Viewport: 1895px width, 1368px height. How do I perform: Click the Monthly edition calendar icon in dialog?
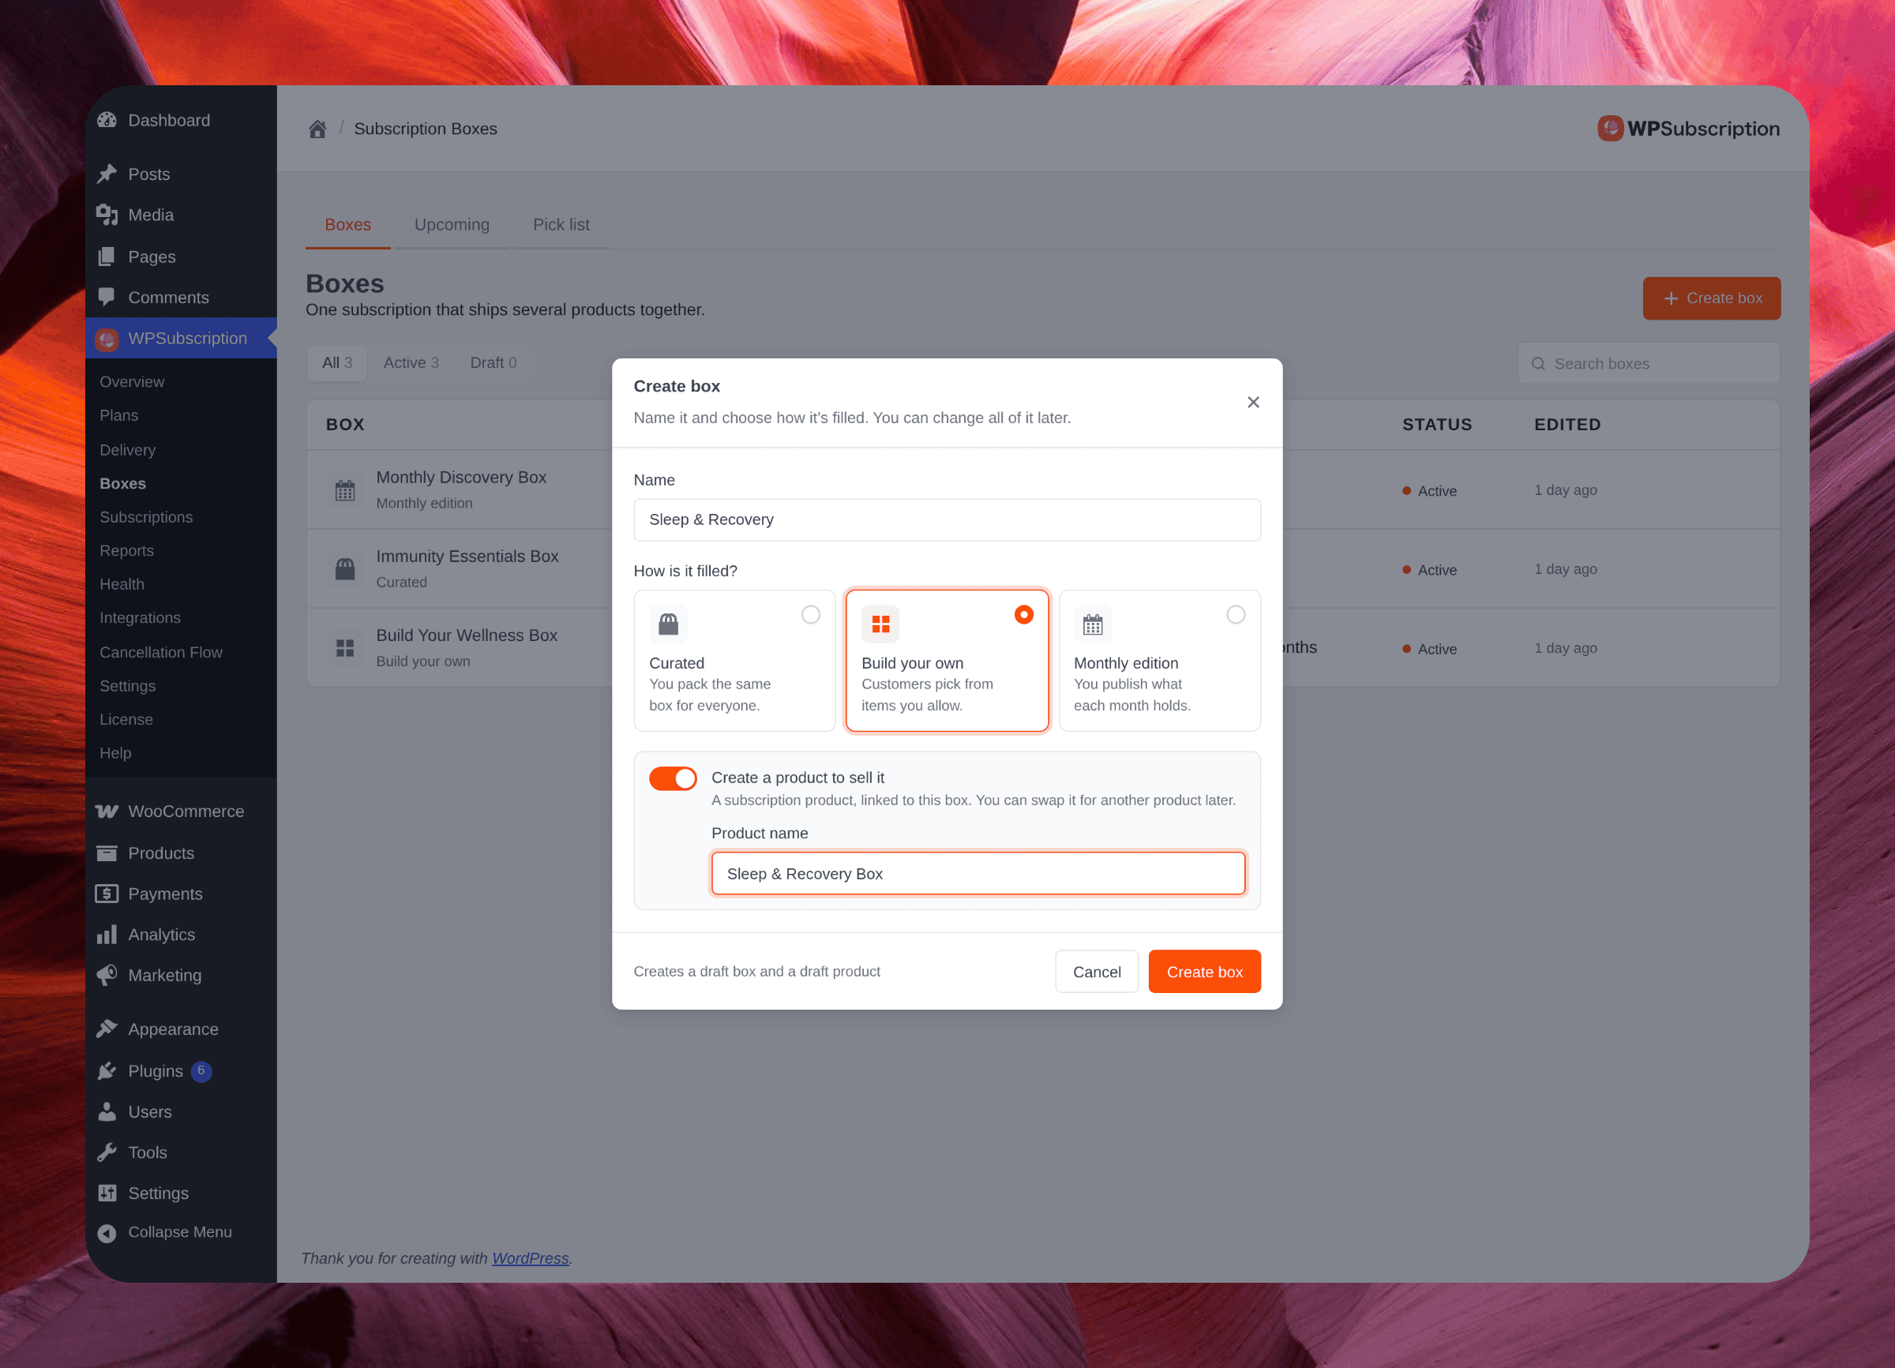(x=1093, y=624)
